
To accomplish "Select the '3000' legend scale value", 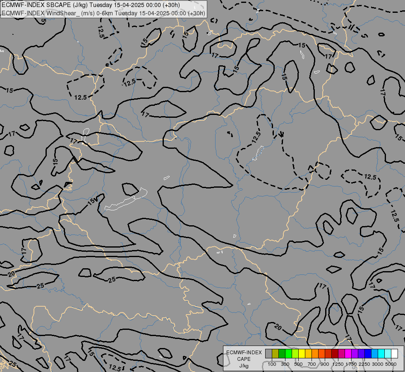I will (x=378, y=364).
